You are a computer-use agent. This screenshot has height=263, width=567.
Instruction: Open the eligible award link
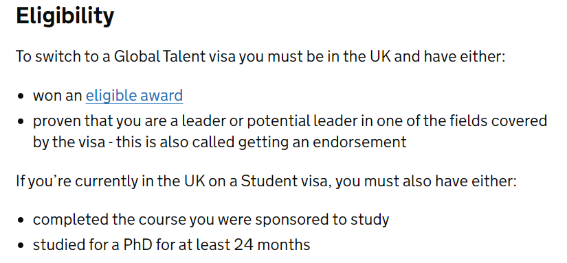[x=134, y=96]
